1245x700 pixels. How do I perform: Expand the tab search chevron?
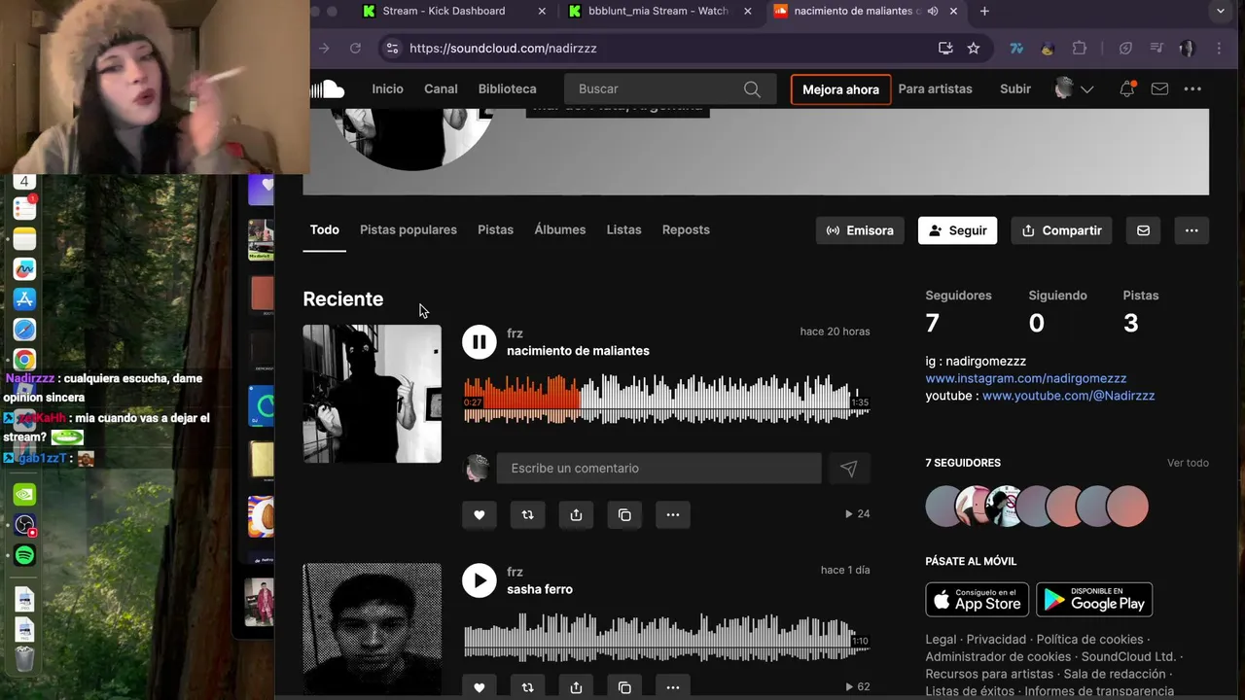(1220, 11)
